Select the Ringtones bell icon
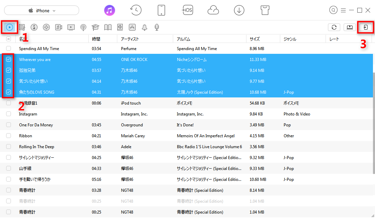The width and height of the screenshot is (375, 218). [145, 27]
